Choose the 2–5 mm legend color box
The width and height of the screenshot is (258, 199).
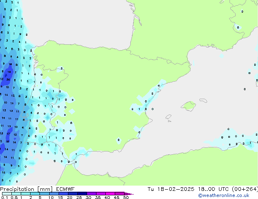[35, 194]
